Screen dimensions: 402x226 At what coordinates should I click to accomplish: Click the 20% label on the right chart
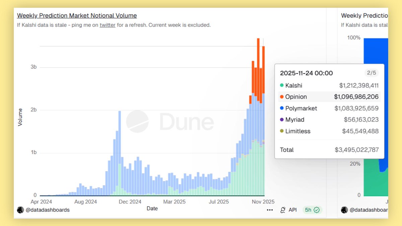pos(355,164)
